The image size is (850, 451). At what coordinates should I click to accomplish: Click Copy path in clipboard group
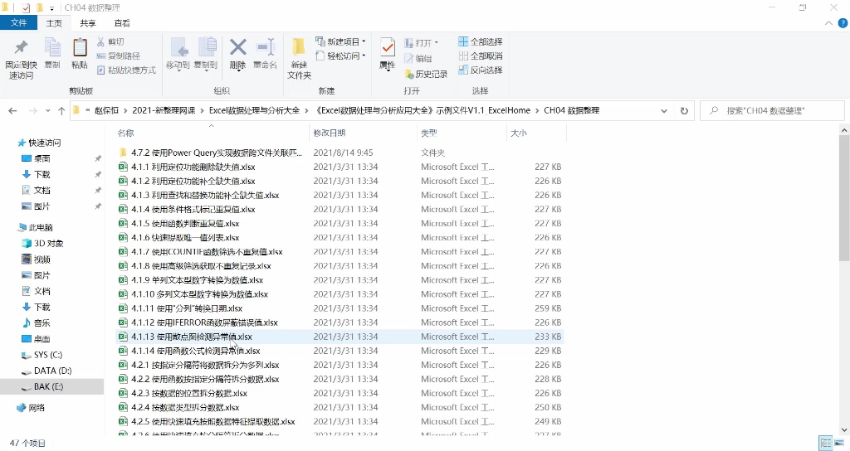118,56
